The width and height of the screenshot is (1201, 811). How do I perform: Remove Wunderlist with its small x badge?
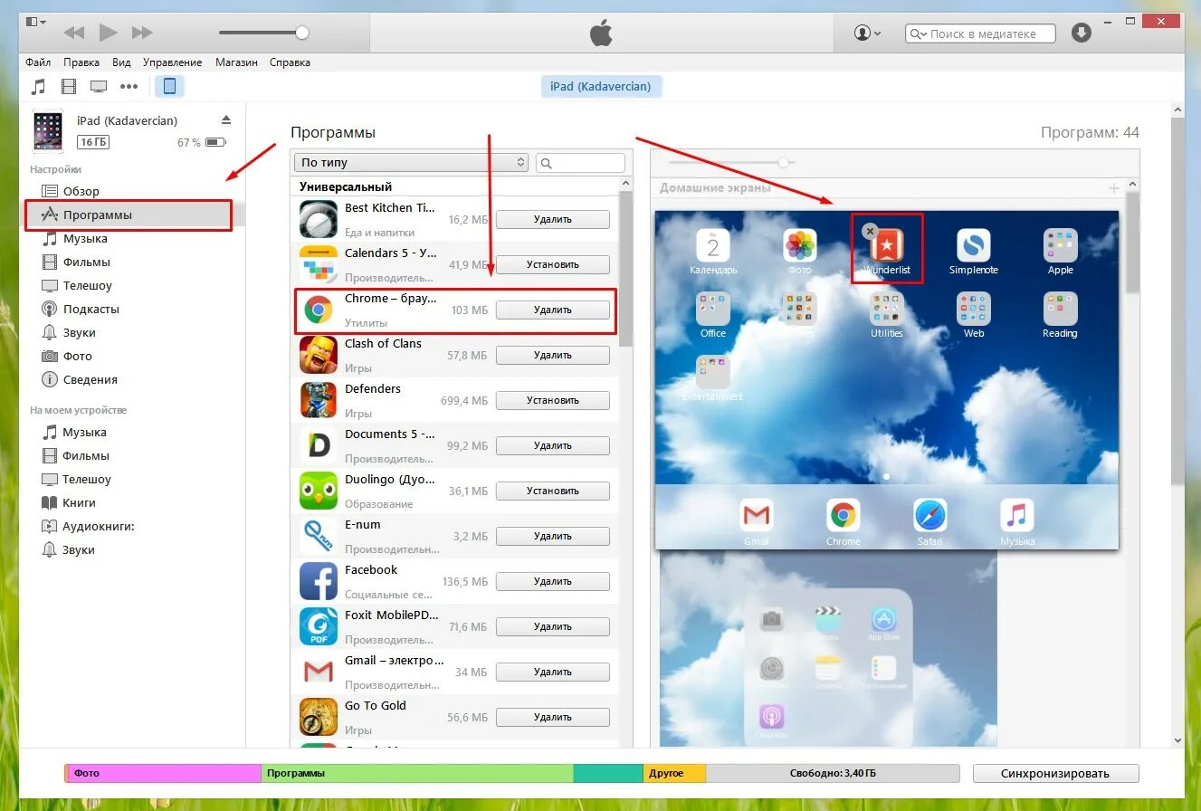coord(870,232)
